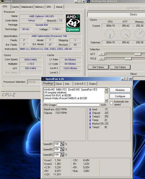Click the Speed03 percentage field
This screenshot has width=145, height=179.
tap(57, 155)
